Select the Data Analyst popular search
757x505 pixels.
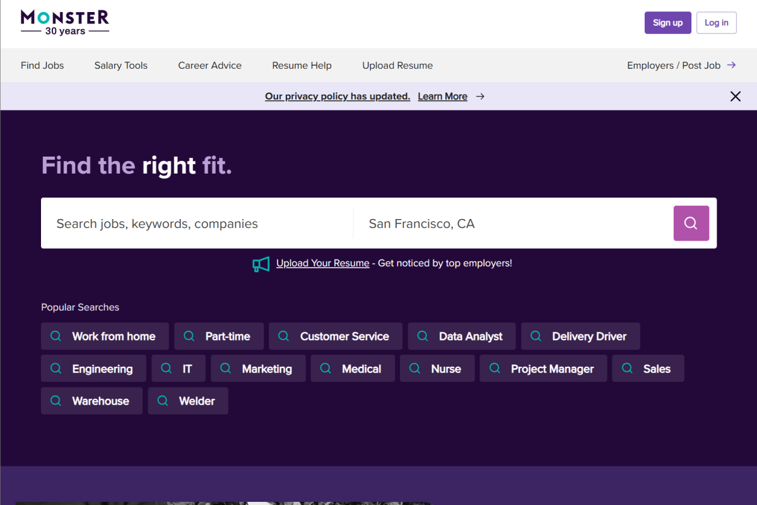tap(462, 336)
